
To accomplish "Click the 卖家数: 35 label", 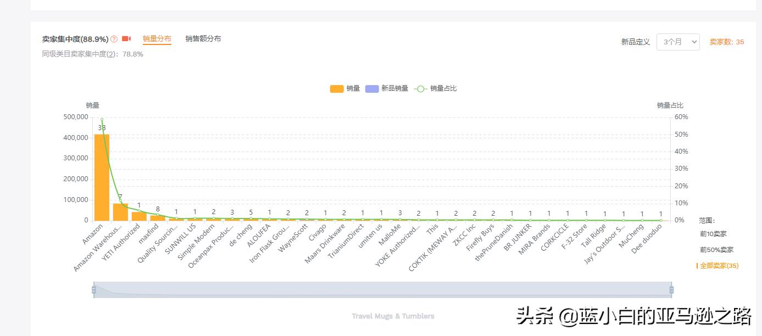I will (x=726, y=42).
